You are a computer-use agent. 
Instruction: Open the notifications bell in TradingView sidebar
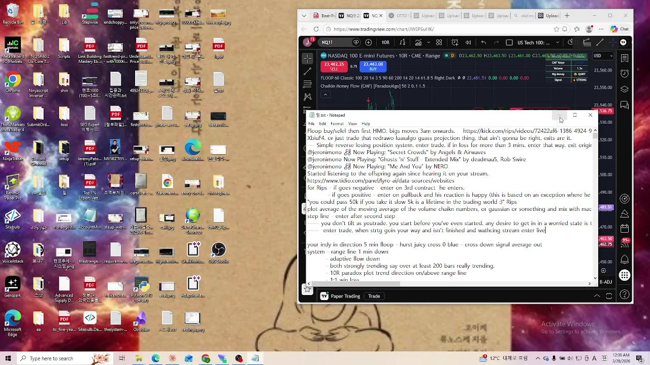click(x=625, y=260)
